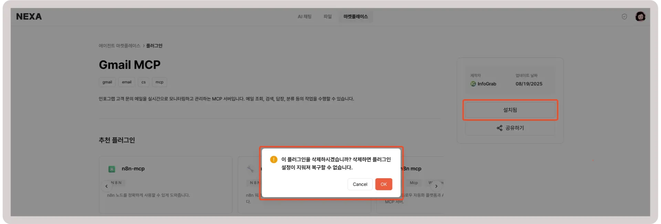Click the 공유하기 share button
This screenshot has width=661, height=224.
click(x=510, y=128)
